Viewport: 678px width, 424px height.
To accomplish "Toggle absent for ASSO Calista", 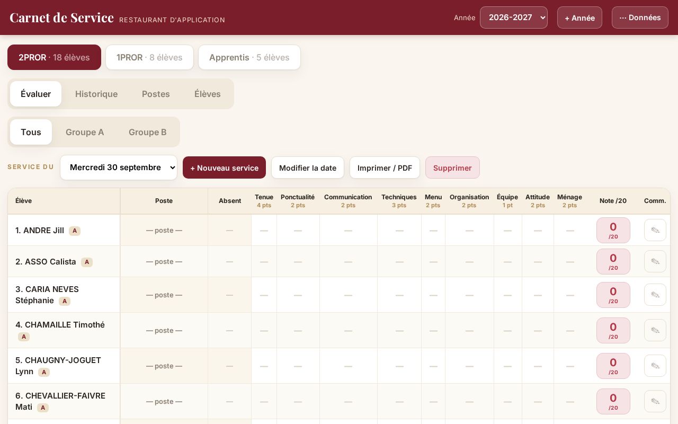I will coord(229,261).
